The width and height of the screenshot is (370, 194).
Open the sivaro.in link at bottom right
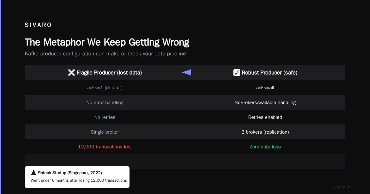point(342,187)
